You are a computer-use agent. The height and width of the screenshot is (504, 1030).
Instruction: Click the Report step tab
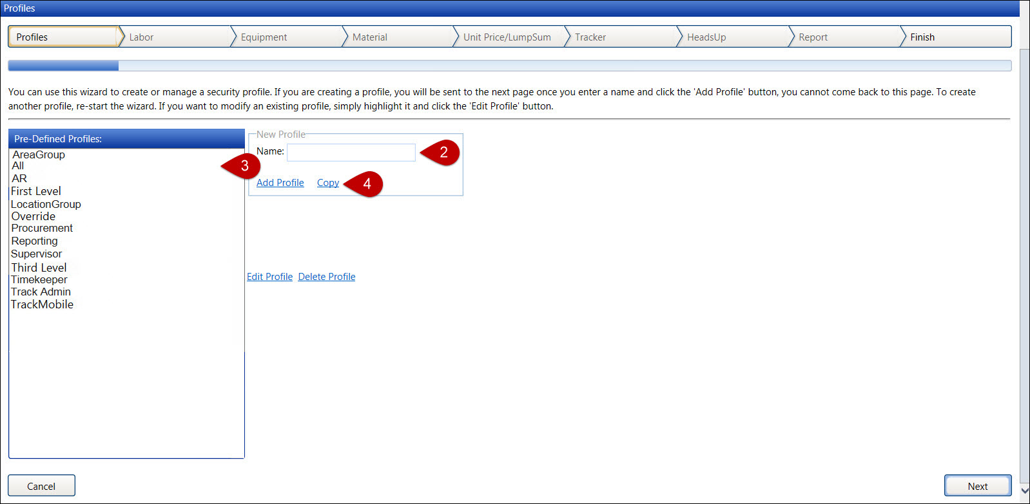(812, 37)
